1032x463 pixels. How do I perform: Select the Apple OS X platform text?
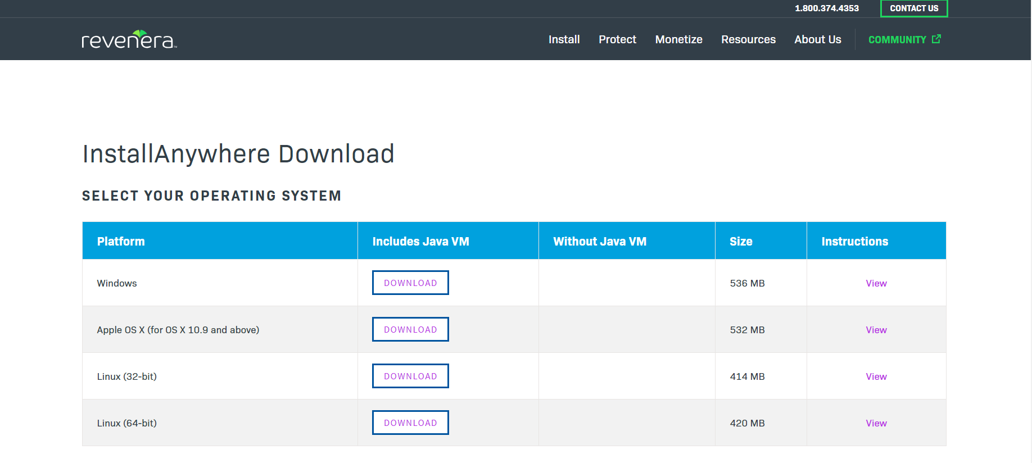[x=178, y=330]
